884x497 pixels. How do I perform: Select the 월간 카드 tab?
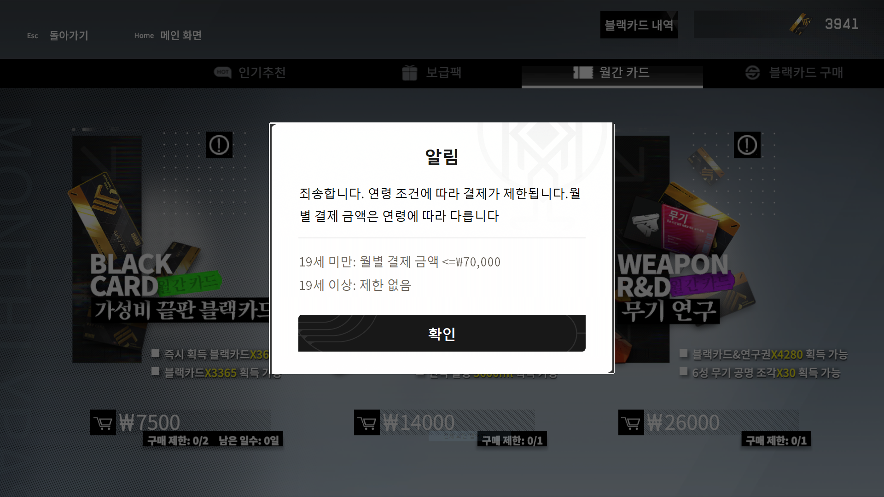612,73
